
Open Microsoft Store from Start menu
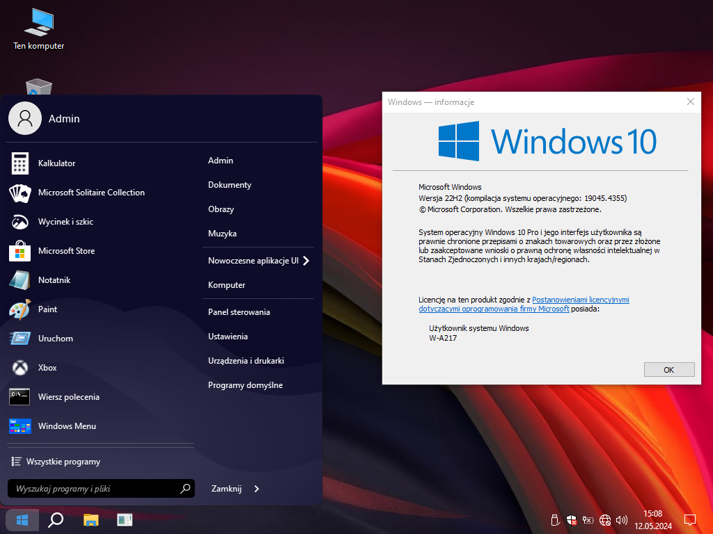pos(66,251)
